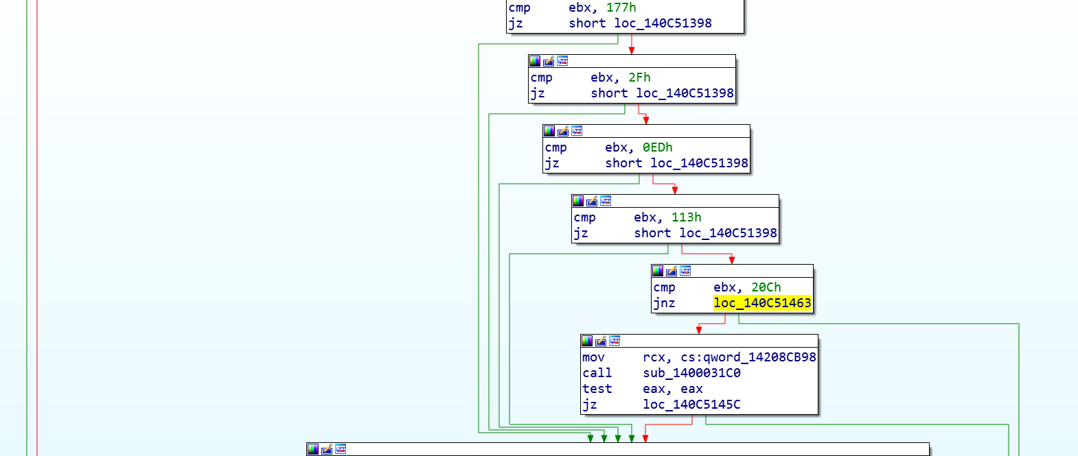This screenshot has height=456, width=1078.
Task: Click loc_140C51398 in the 'cmp ebx, 0EDh' block
Action: [699, 163]
